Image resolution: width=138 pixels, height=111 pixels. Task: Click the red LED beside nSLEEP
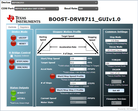click(13, 38)
